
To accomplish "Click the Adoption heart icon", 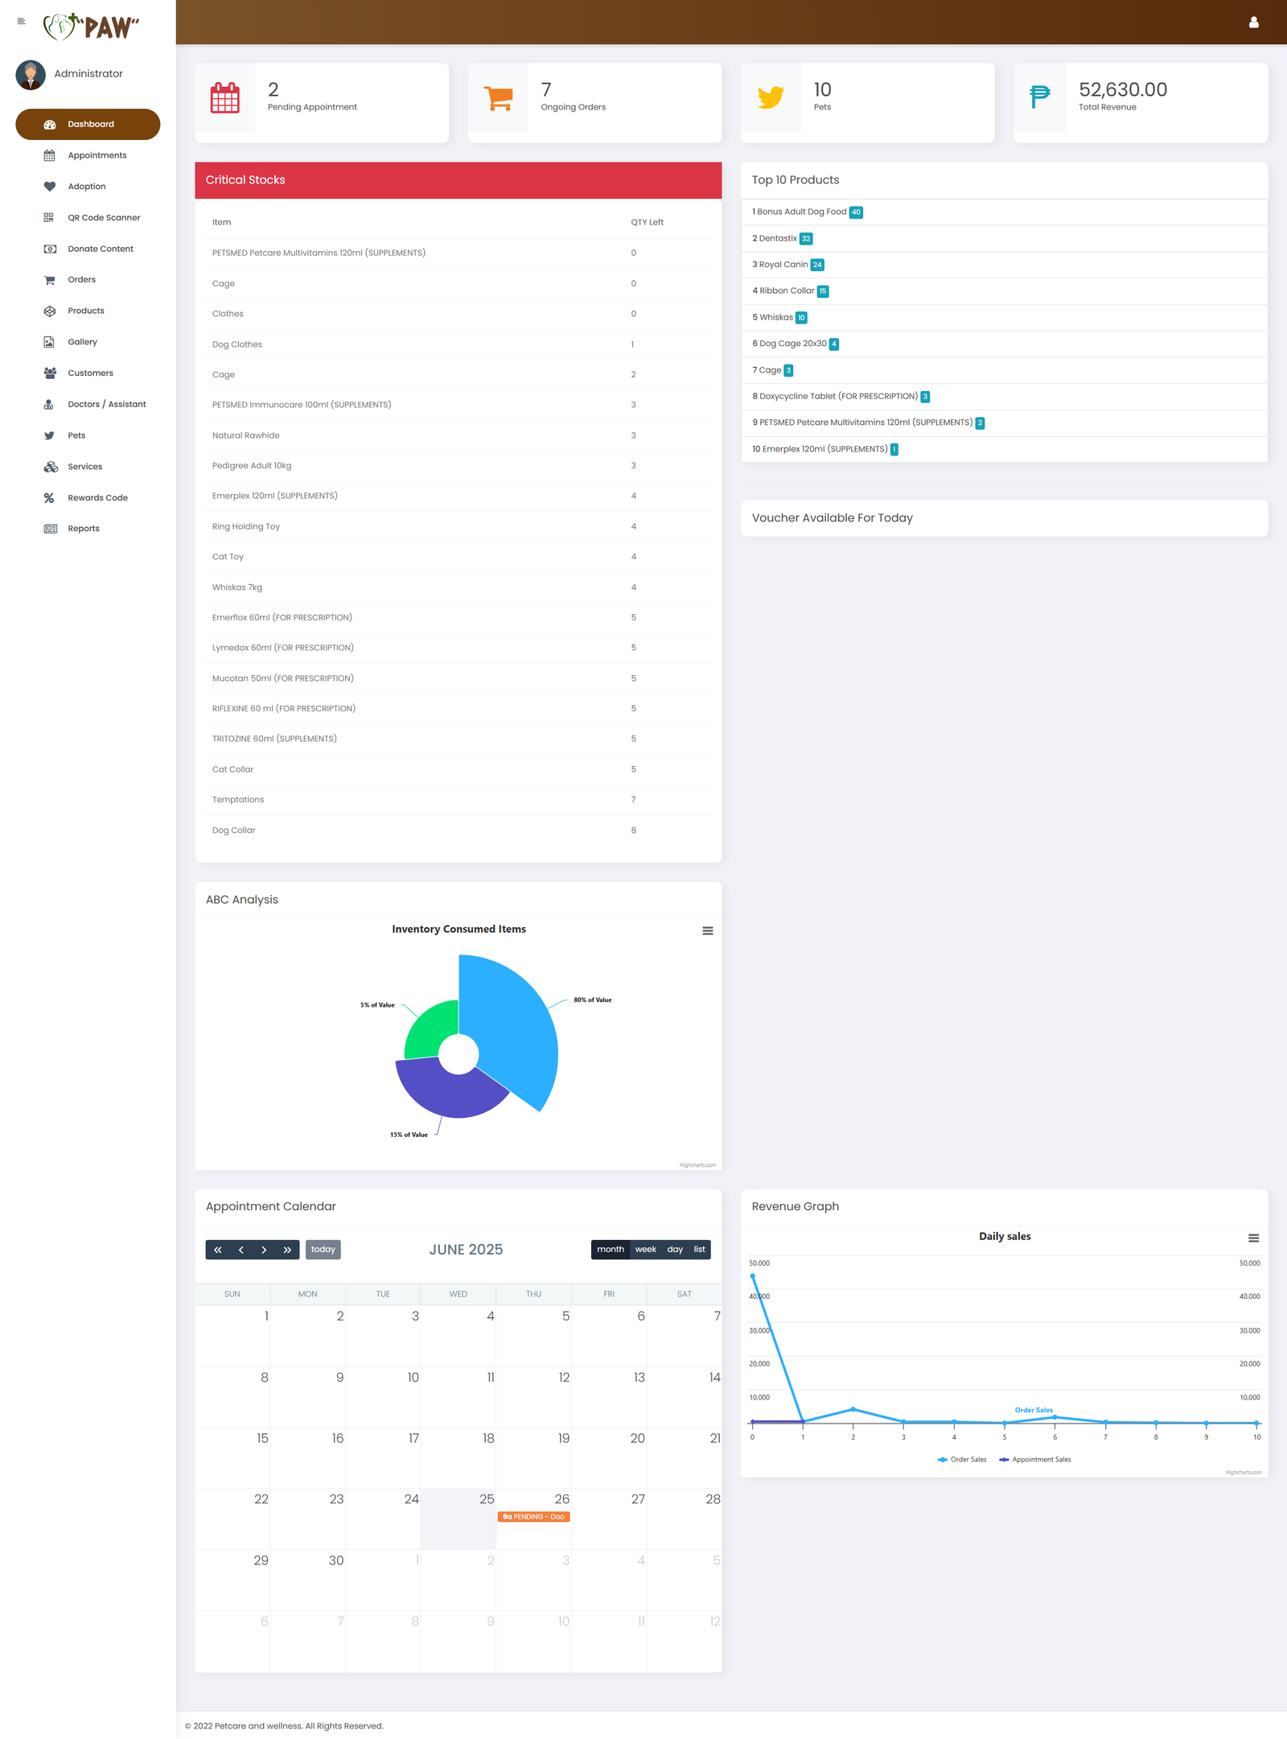I will coord(49,187).
